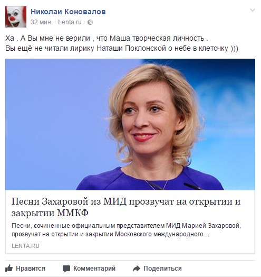This screenshot has width=261, height=277.
Task: Open Николай Коновалов's profile name link
Action: tap(68, 12)
